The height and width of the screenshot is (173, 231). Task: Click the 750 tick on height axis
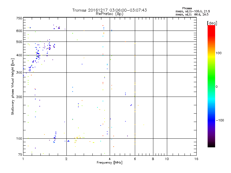coord(19,18)
